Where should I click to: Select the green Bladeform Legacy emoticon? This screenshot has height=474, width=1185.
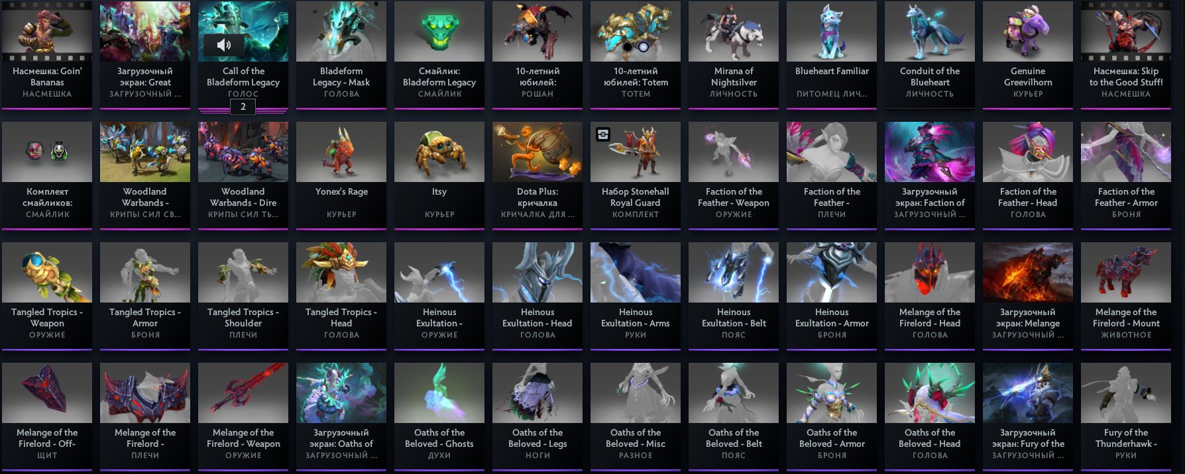(x=439, y=55)
